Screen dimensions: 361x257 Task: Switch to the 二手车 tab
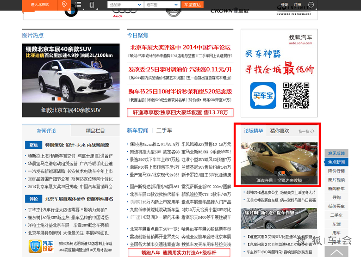[x=164, y=131]
